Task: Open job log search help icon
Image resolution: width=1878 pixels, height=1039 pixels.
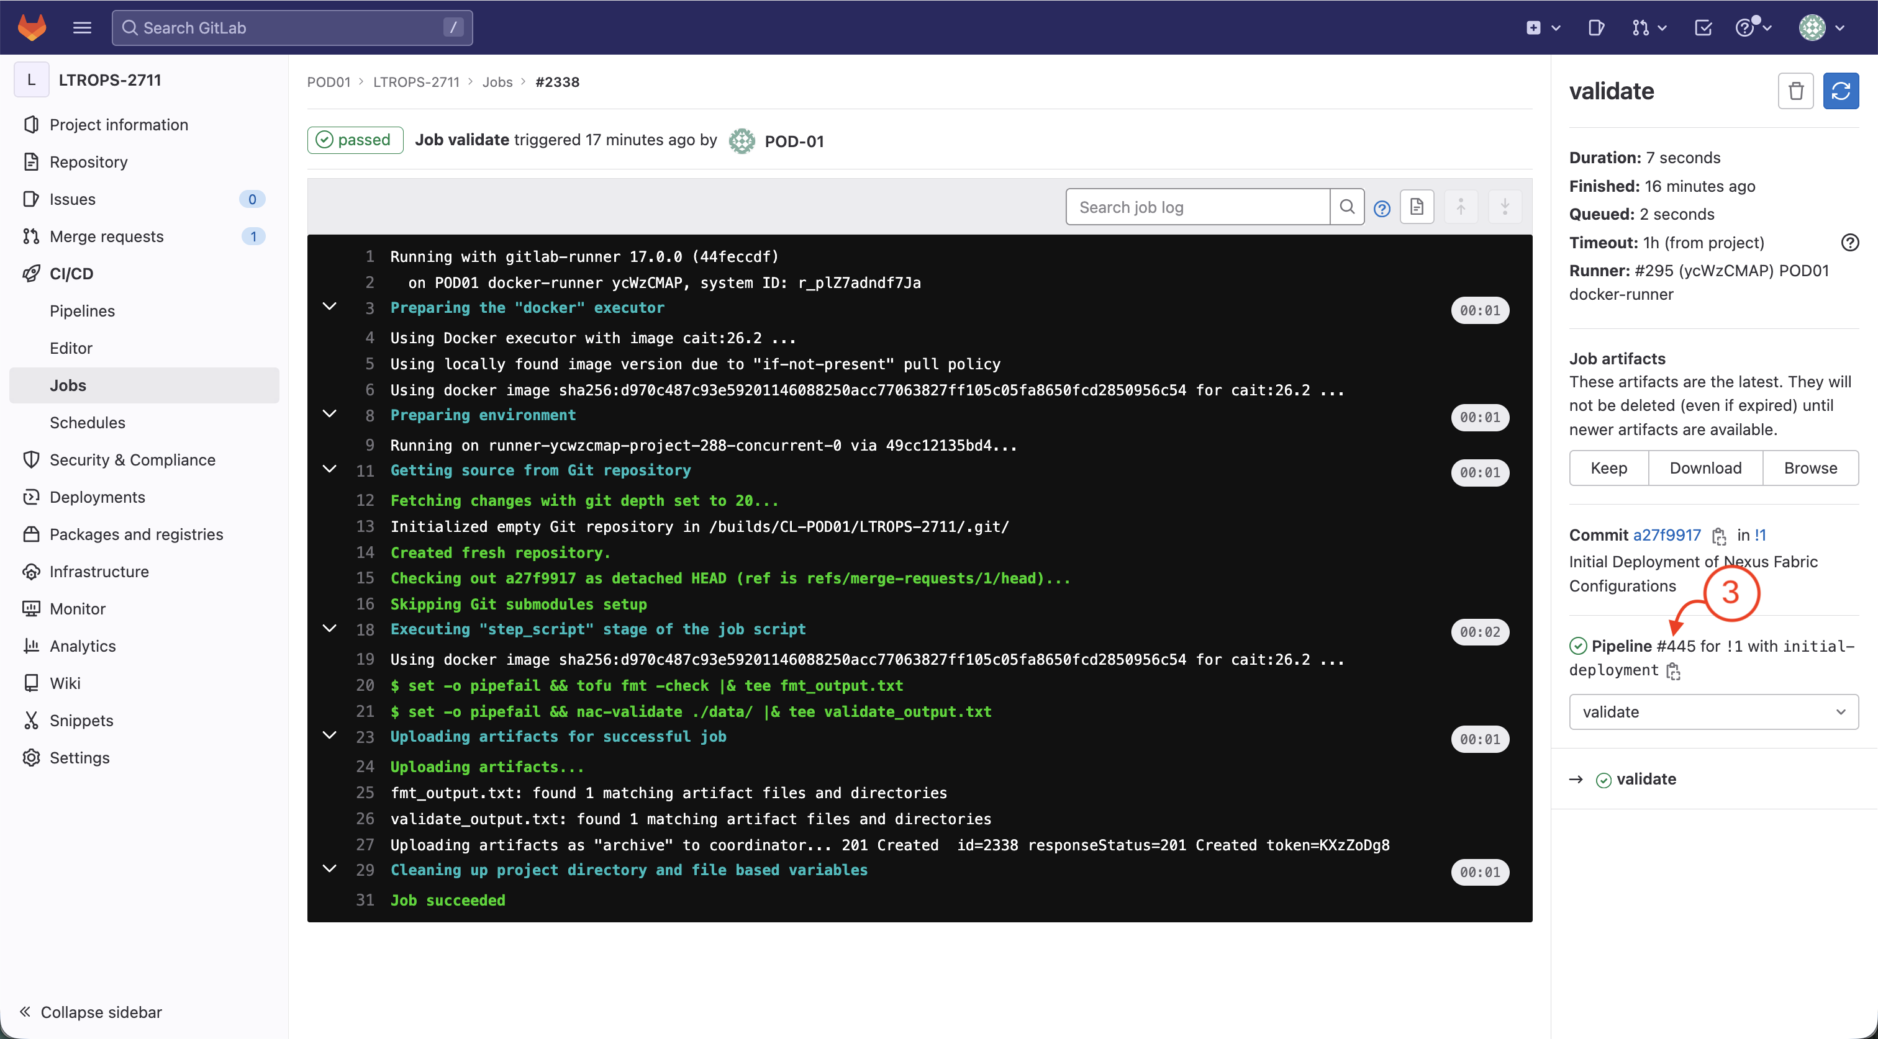Action: 1382,209
